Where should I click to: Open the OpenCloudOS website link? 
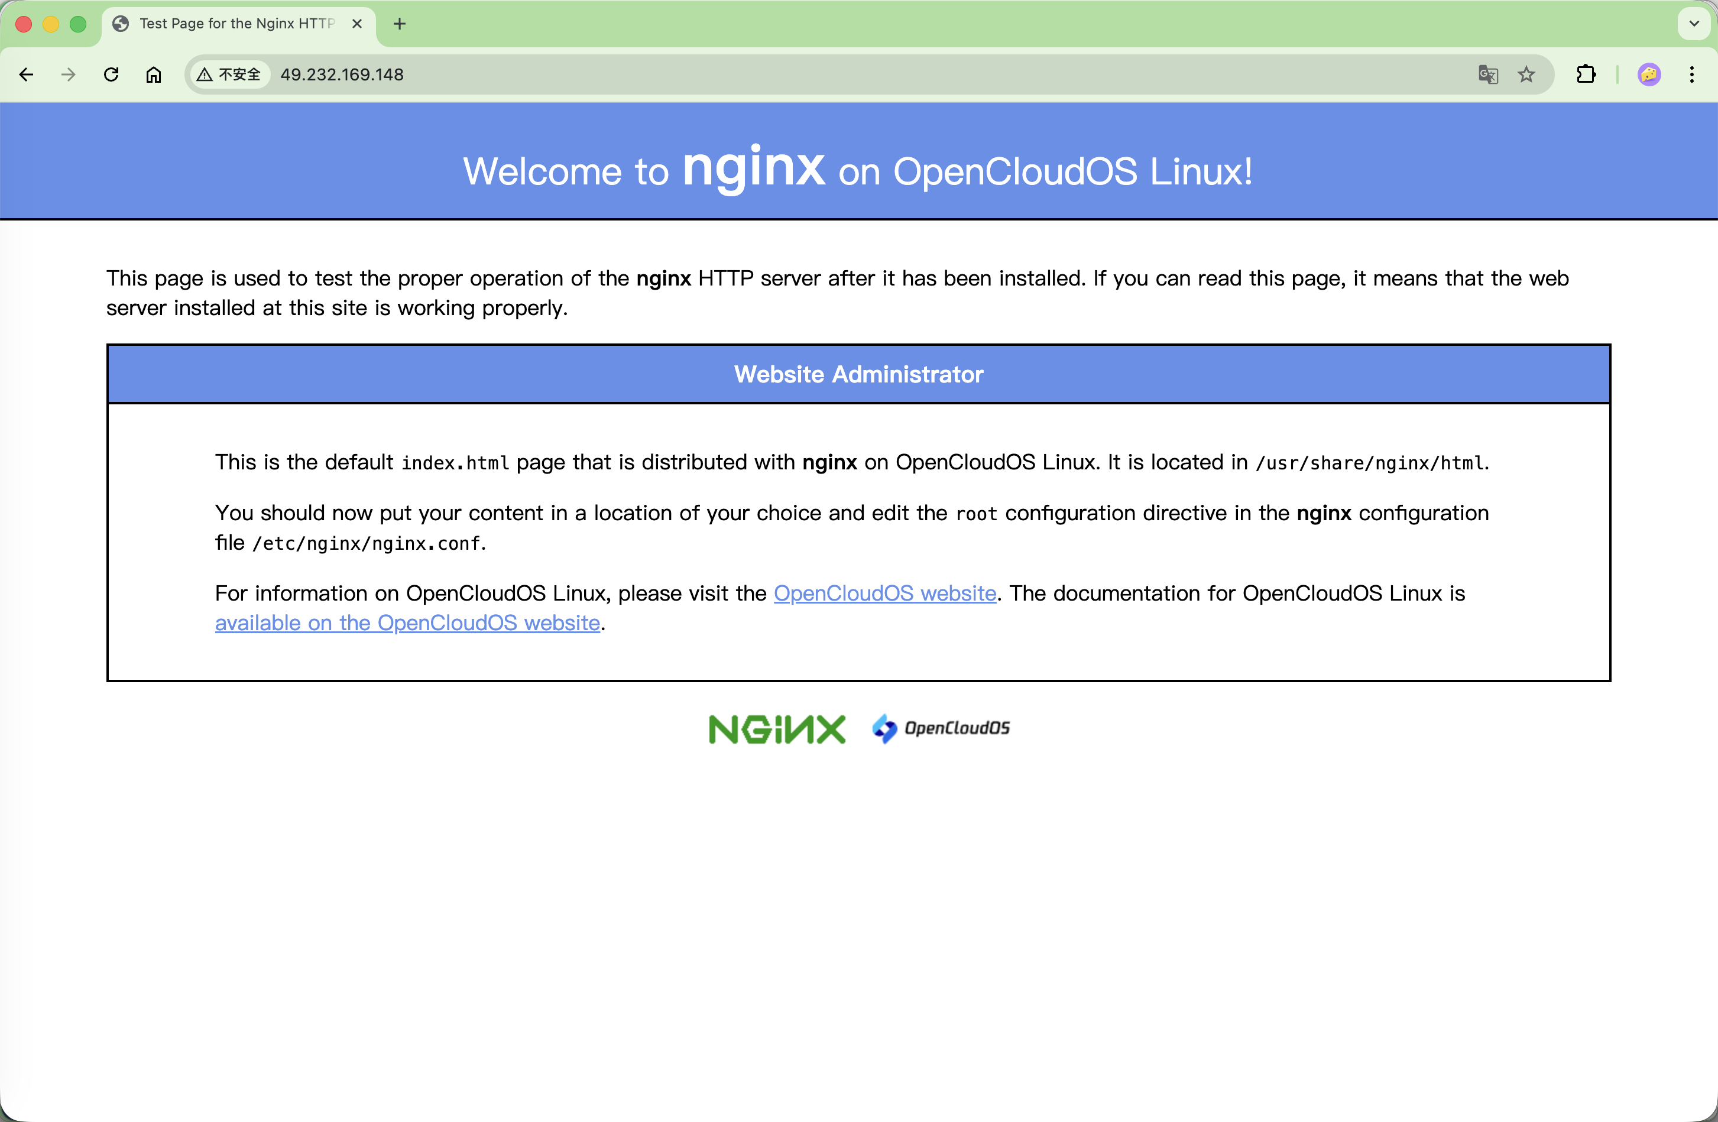tap(884, 593)
